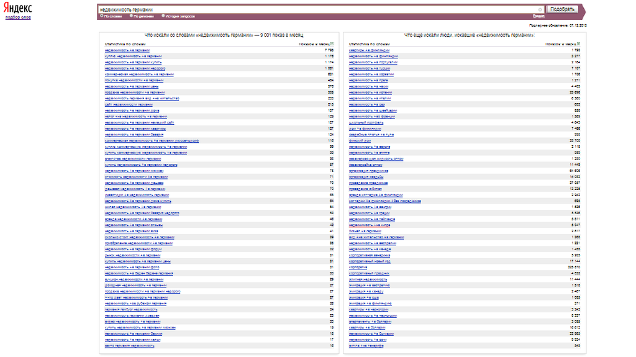Open 'недвижимость +в германии квартиры' link
The image size is (636, 357).
point(135,129)
